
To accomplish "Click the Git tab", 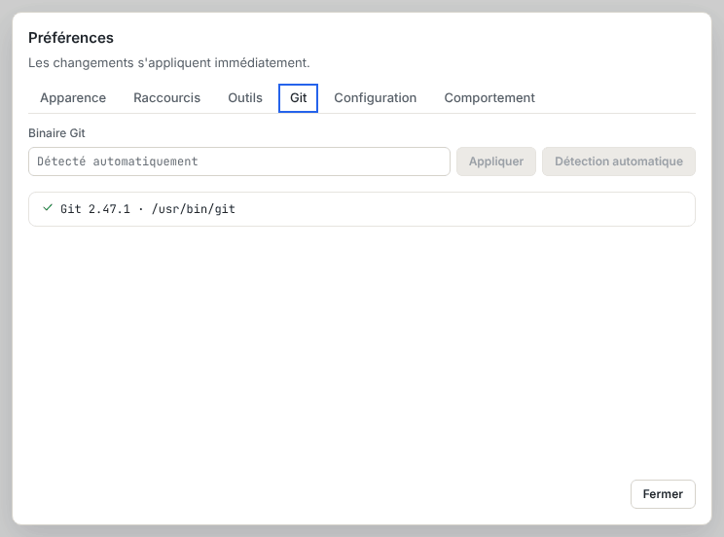I will click(299, 98).
